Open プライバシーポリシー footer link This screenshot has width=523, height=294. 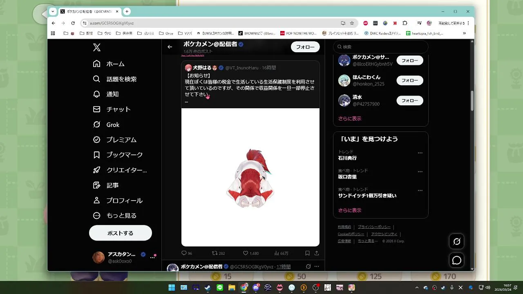coord(374,227)
